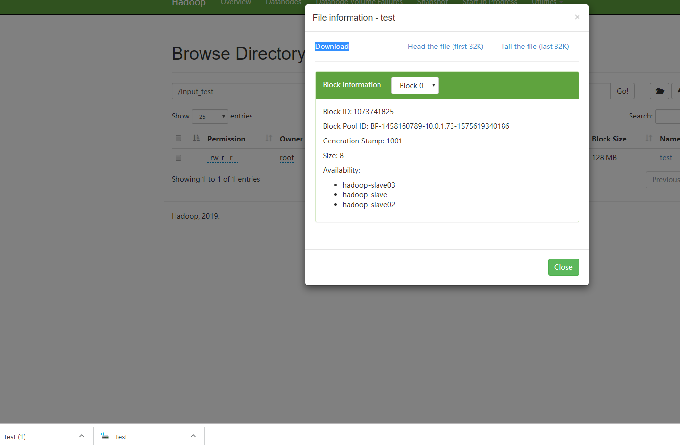
Task: Open the folder browse icon beside Go!
Action: click(659, 91)
